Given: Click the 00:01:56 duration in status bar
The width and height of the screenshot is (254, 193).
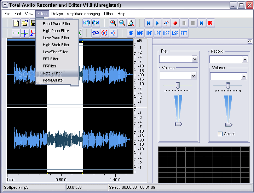Looking at the screenshot, I should 74,187.
